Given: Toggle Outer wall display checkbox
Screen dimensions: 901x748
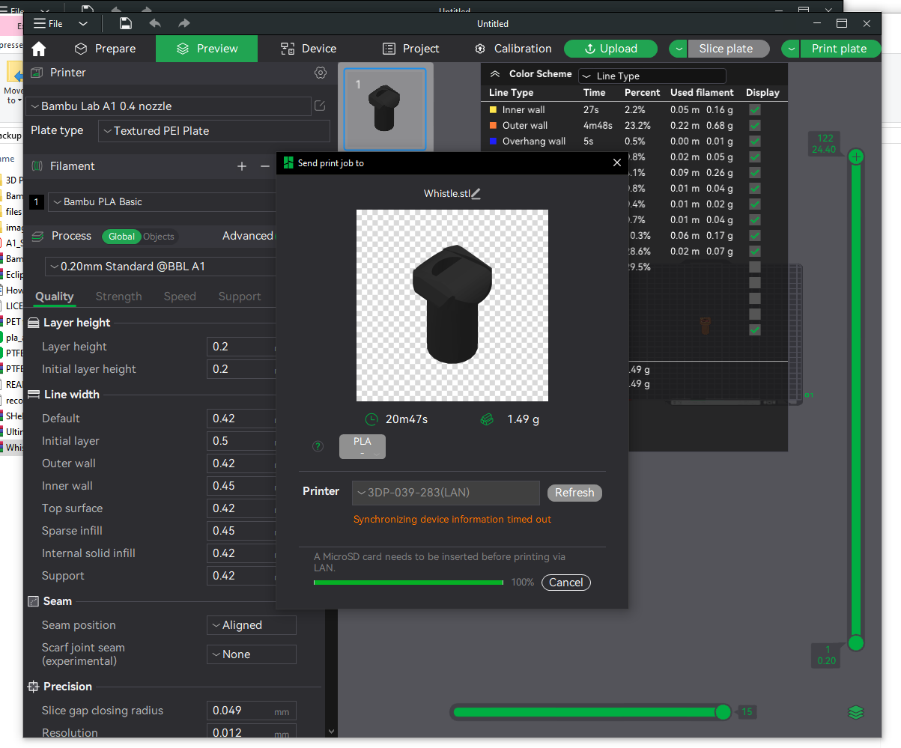Looking at the screenshot, I should 755,126.
